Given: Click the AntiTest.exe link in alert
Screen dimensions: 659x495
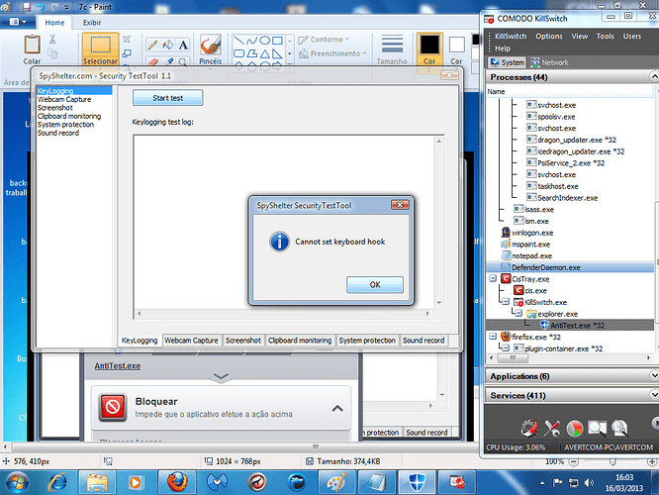Looking at the screenshot, I should click(118, 366).
